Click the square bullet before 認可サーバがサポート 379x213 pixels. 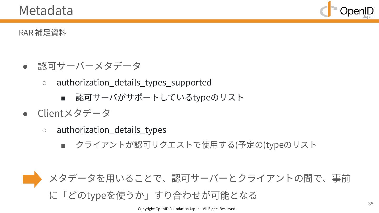click(x=63, y=98)
